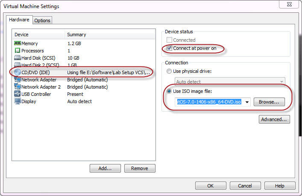Select the Hard Disk (SCSI) drive icon

coord(18,58)
